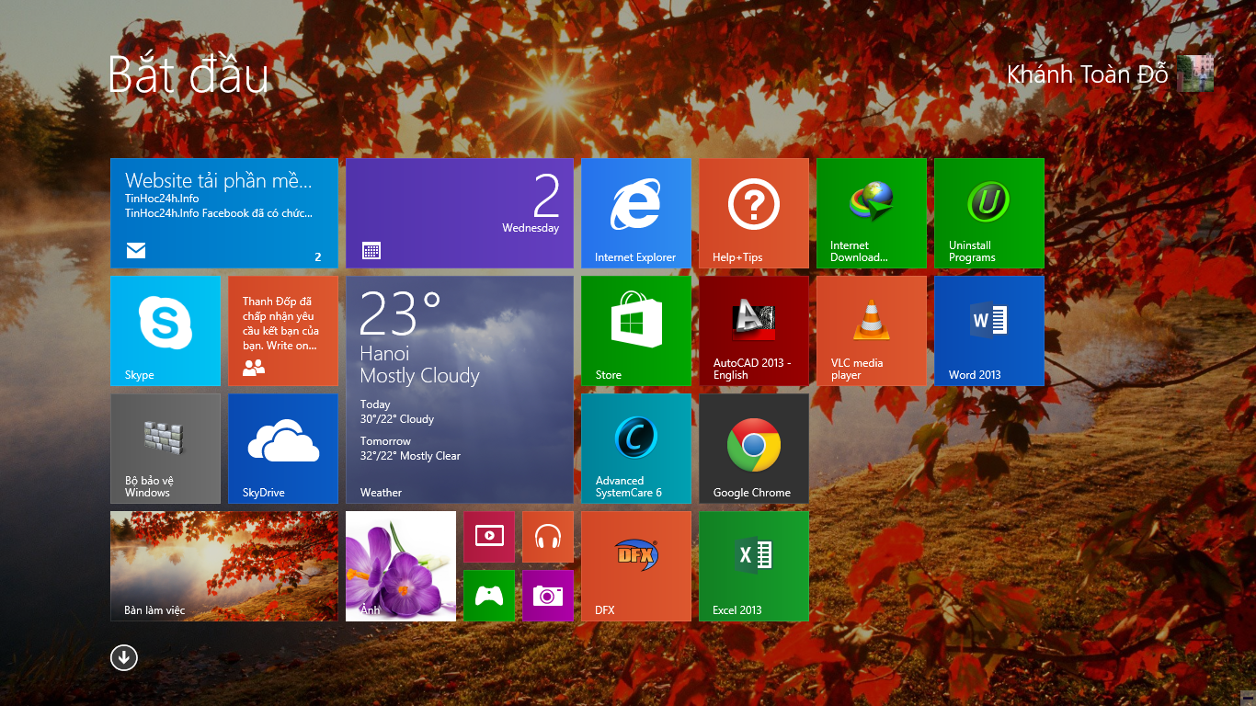1256x706 pixels.
Task: Open Bộ bảo vệ Windows
Action: (165, 448)
